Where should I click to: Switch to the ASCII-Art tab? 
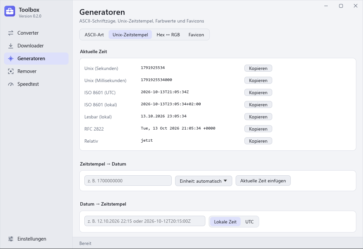pos(94,35)
